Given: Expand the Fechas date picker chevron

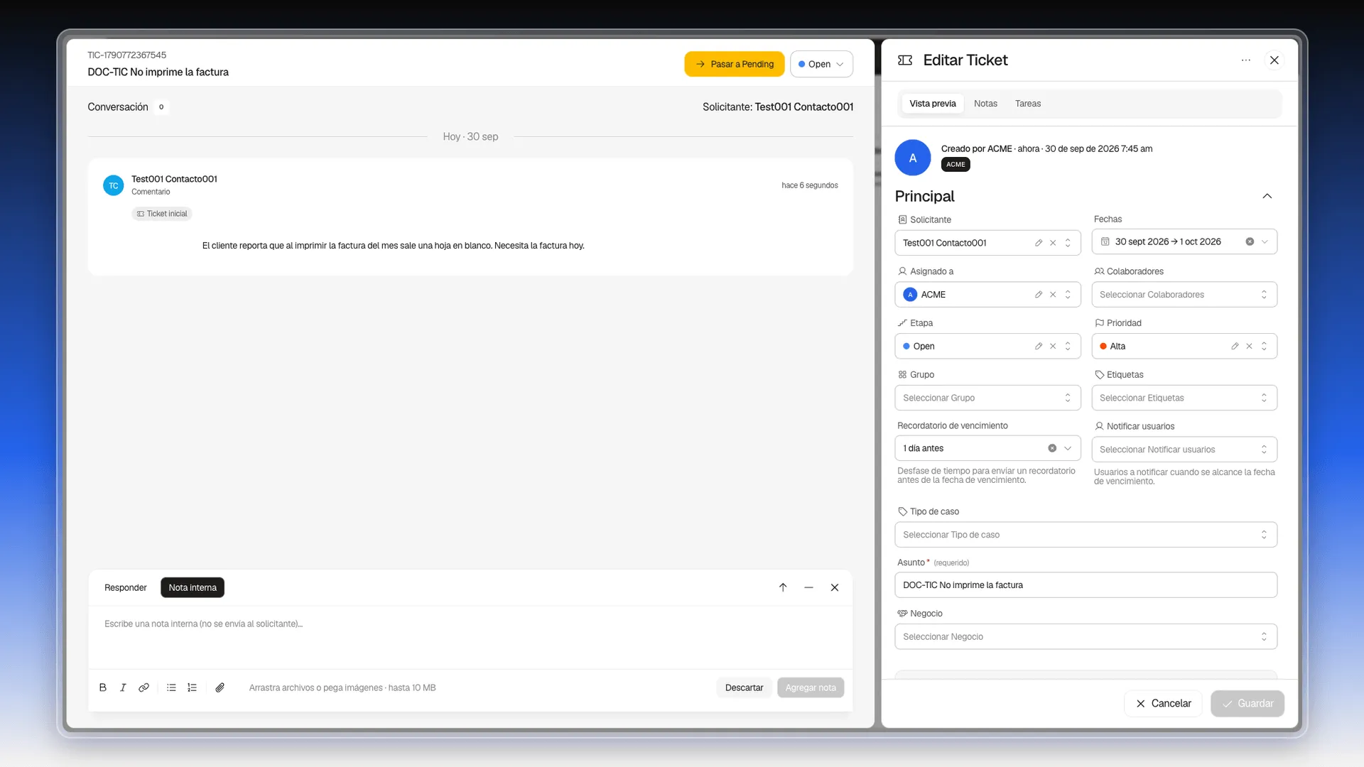Looking at the screenshot, I should pos(1265,241).
